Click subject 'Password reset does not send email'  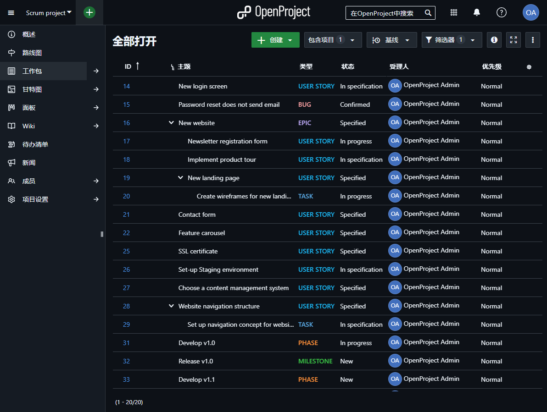[229, 104]
